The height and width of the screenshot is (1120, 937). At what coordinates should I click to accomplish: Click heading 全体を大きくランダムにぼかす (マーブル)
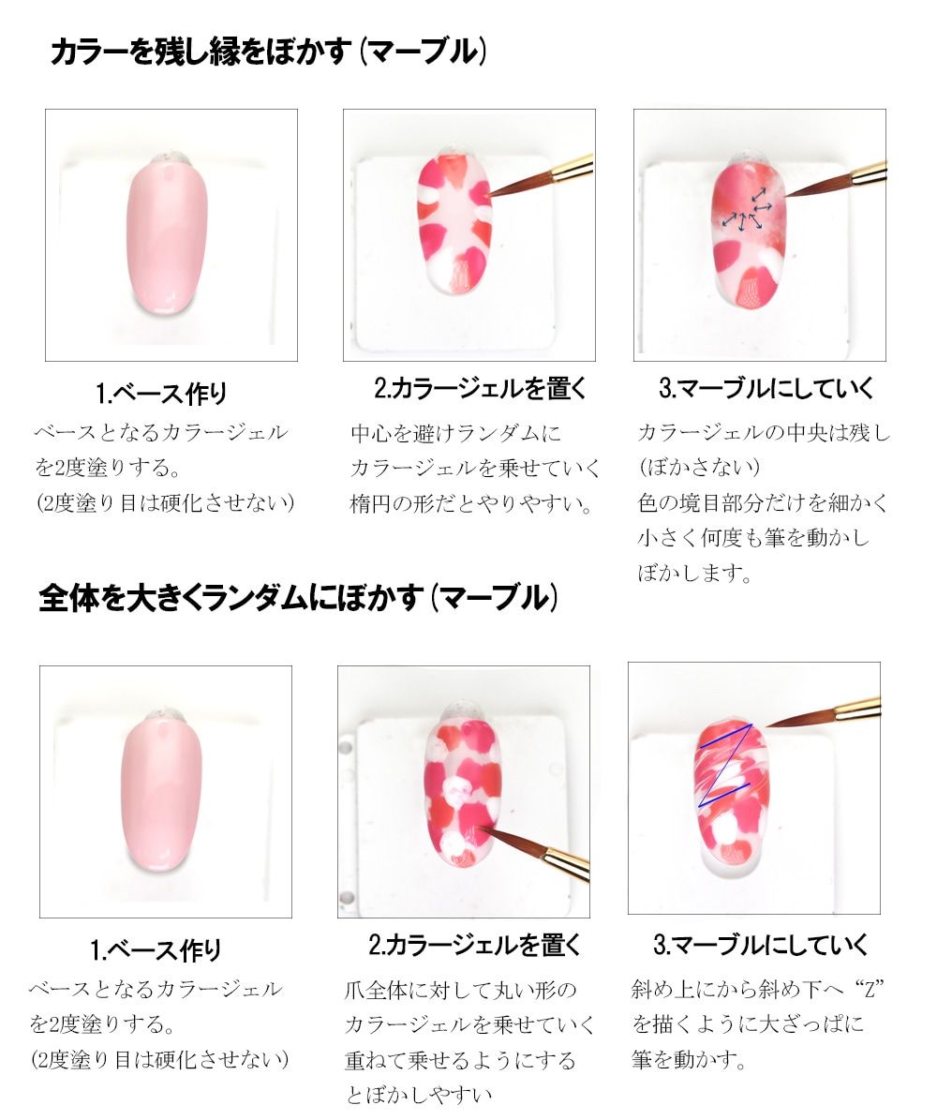pyautogui.click(x=299, y=598)
